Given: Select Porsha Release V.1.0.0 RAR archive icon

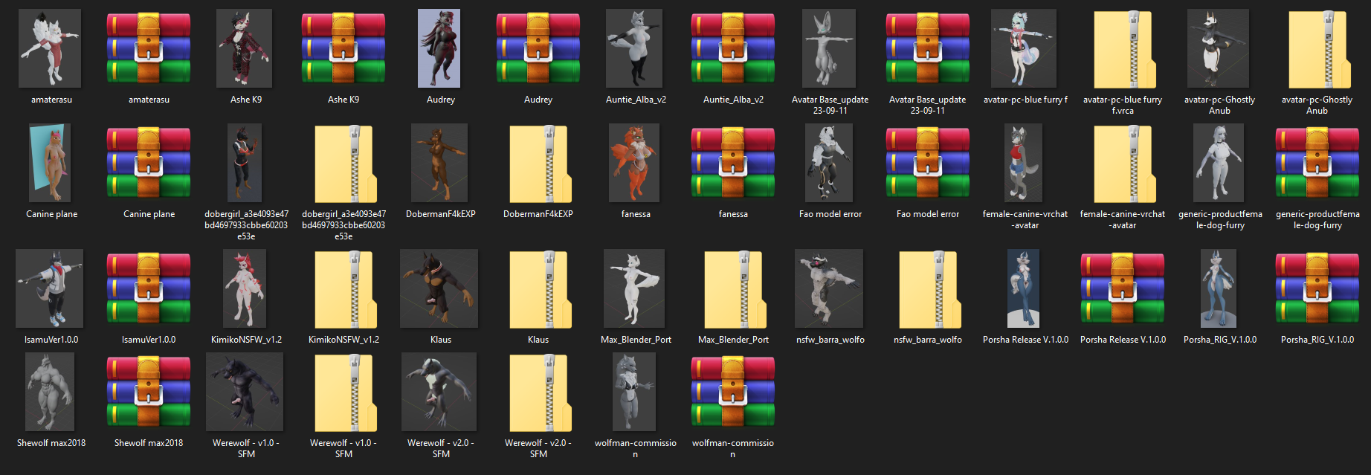Looking at the screenshot, I should point(1123,288).
